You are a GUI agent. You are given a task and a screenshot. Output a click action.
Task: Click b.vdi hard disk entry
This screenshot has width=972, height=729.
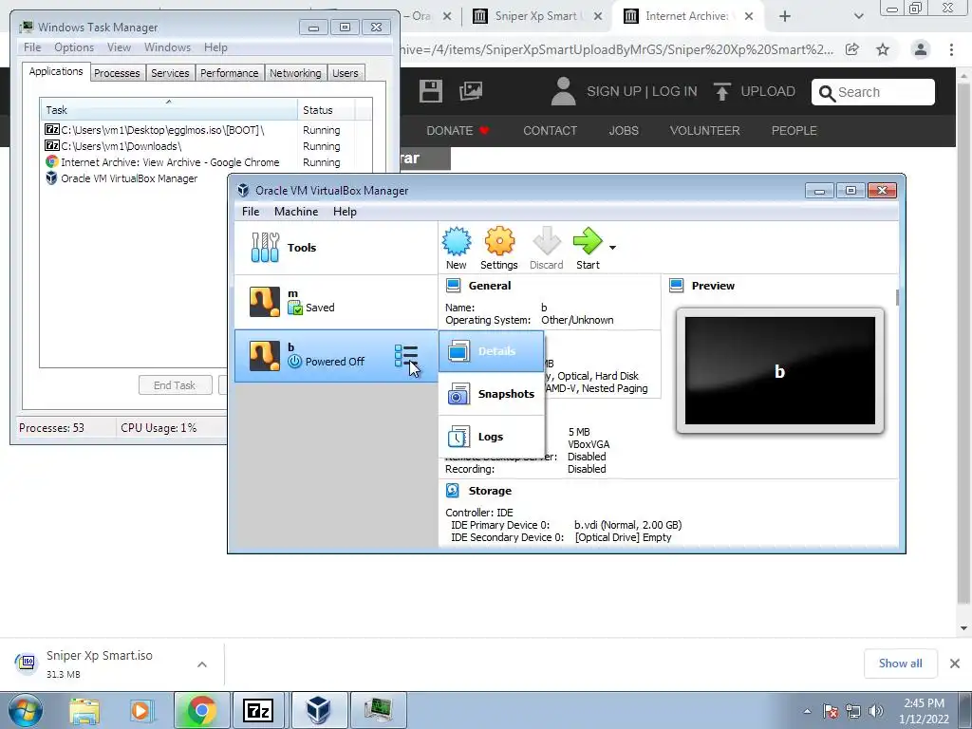click(x=628, y=525)
